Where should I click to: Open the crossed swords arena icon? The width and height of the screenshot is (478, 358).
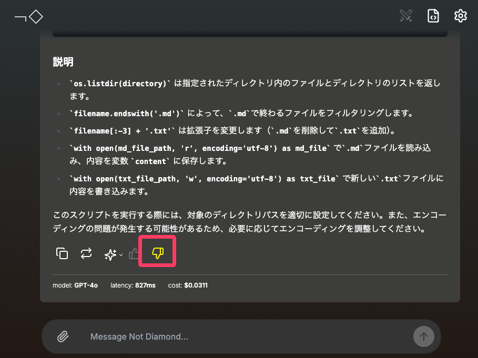pyautogui.click(x=406, y=16)
